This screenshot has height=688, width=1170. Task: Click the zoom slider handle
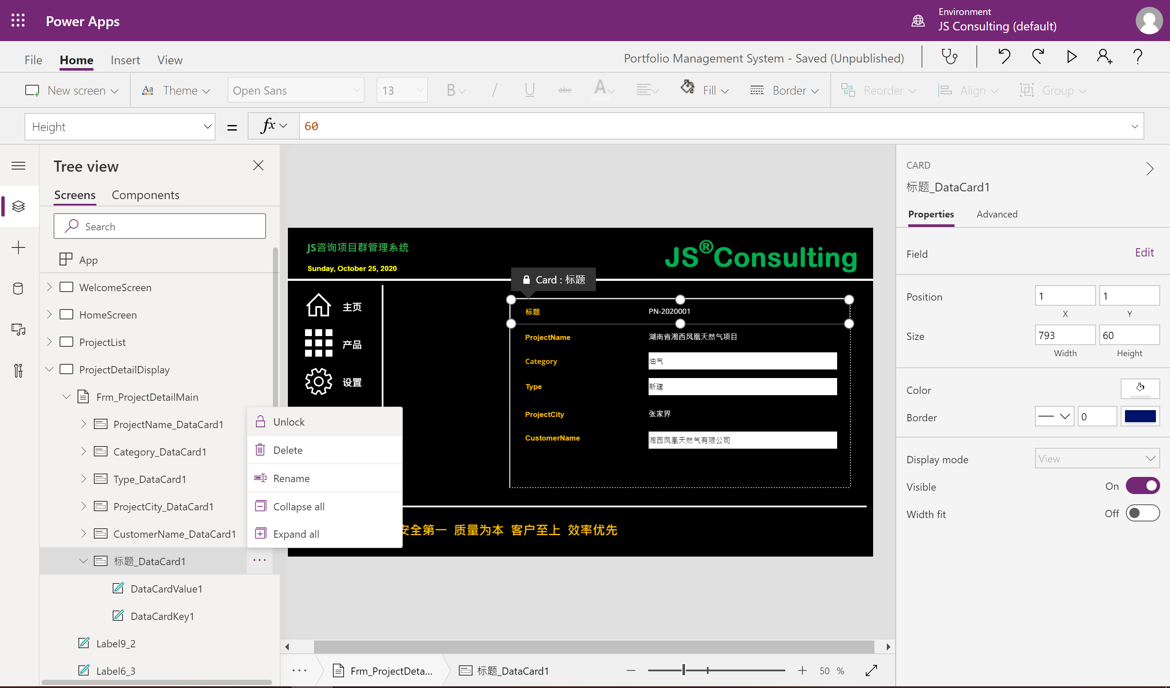pos(683,670)
